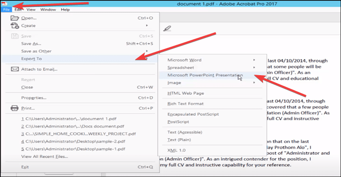This screenshot has width=341, height=177.
Task: Click the Open folder icon
Action: 15,18
